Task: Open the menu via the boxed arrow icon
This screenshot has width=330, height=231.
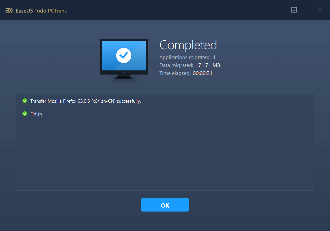Action: point(294,10)
